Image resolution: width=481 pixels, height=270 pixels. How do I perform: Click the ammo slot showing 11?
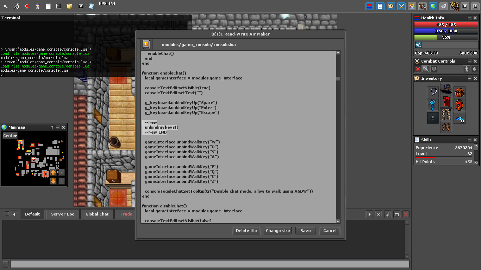pyautogui.click(x=460, y=118)
